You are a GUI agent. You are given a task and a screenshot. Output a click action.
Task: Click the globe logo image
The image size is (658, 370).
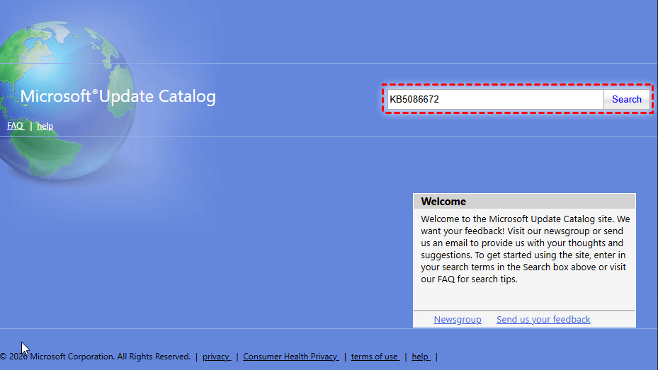(67, 100)
